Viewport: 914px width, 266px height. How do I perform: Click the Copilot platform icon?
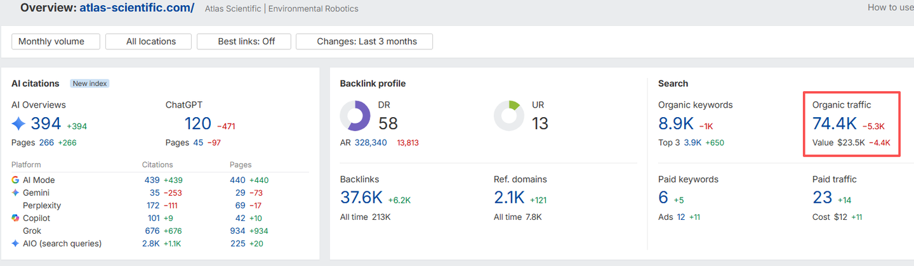[x=15, y=218]
